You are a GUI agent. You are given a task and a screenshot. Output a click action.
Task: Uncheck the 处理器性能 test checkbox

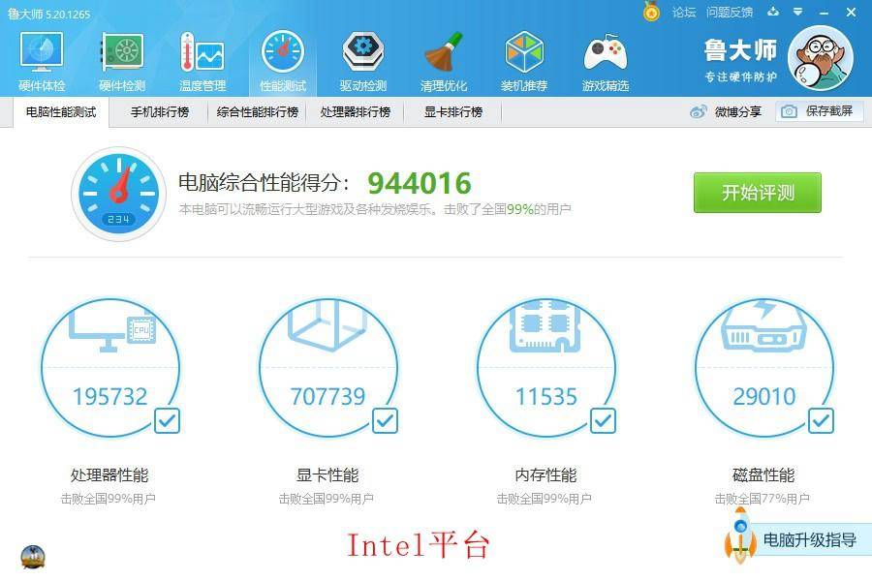[x=168, y=421]
